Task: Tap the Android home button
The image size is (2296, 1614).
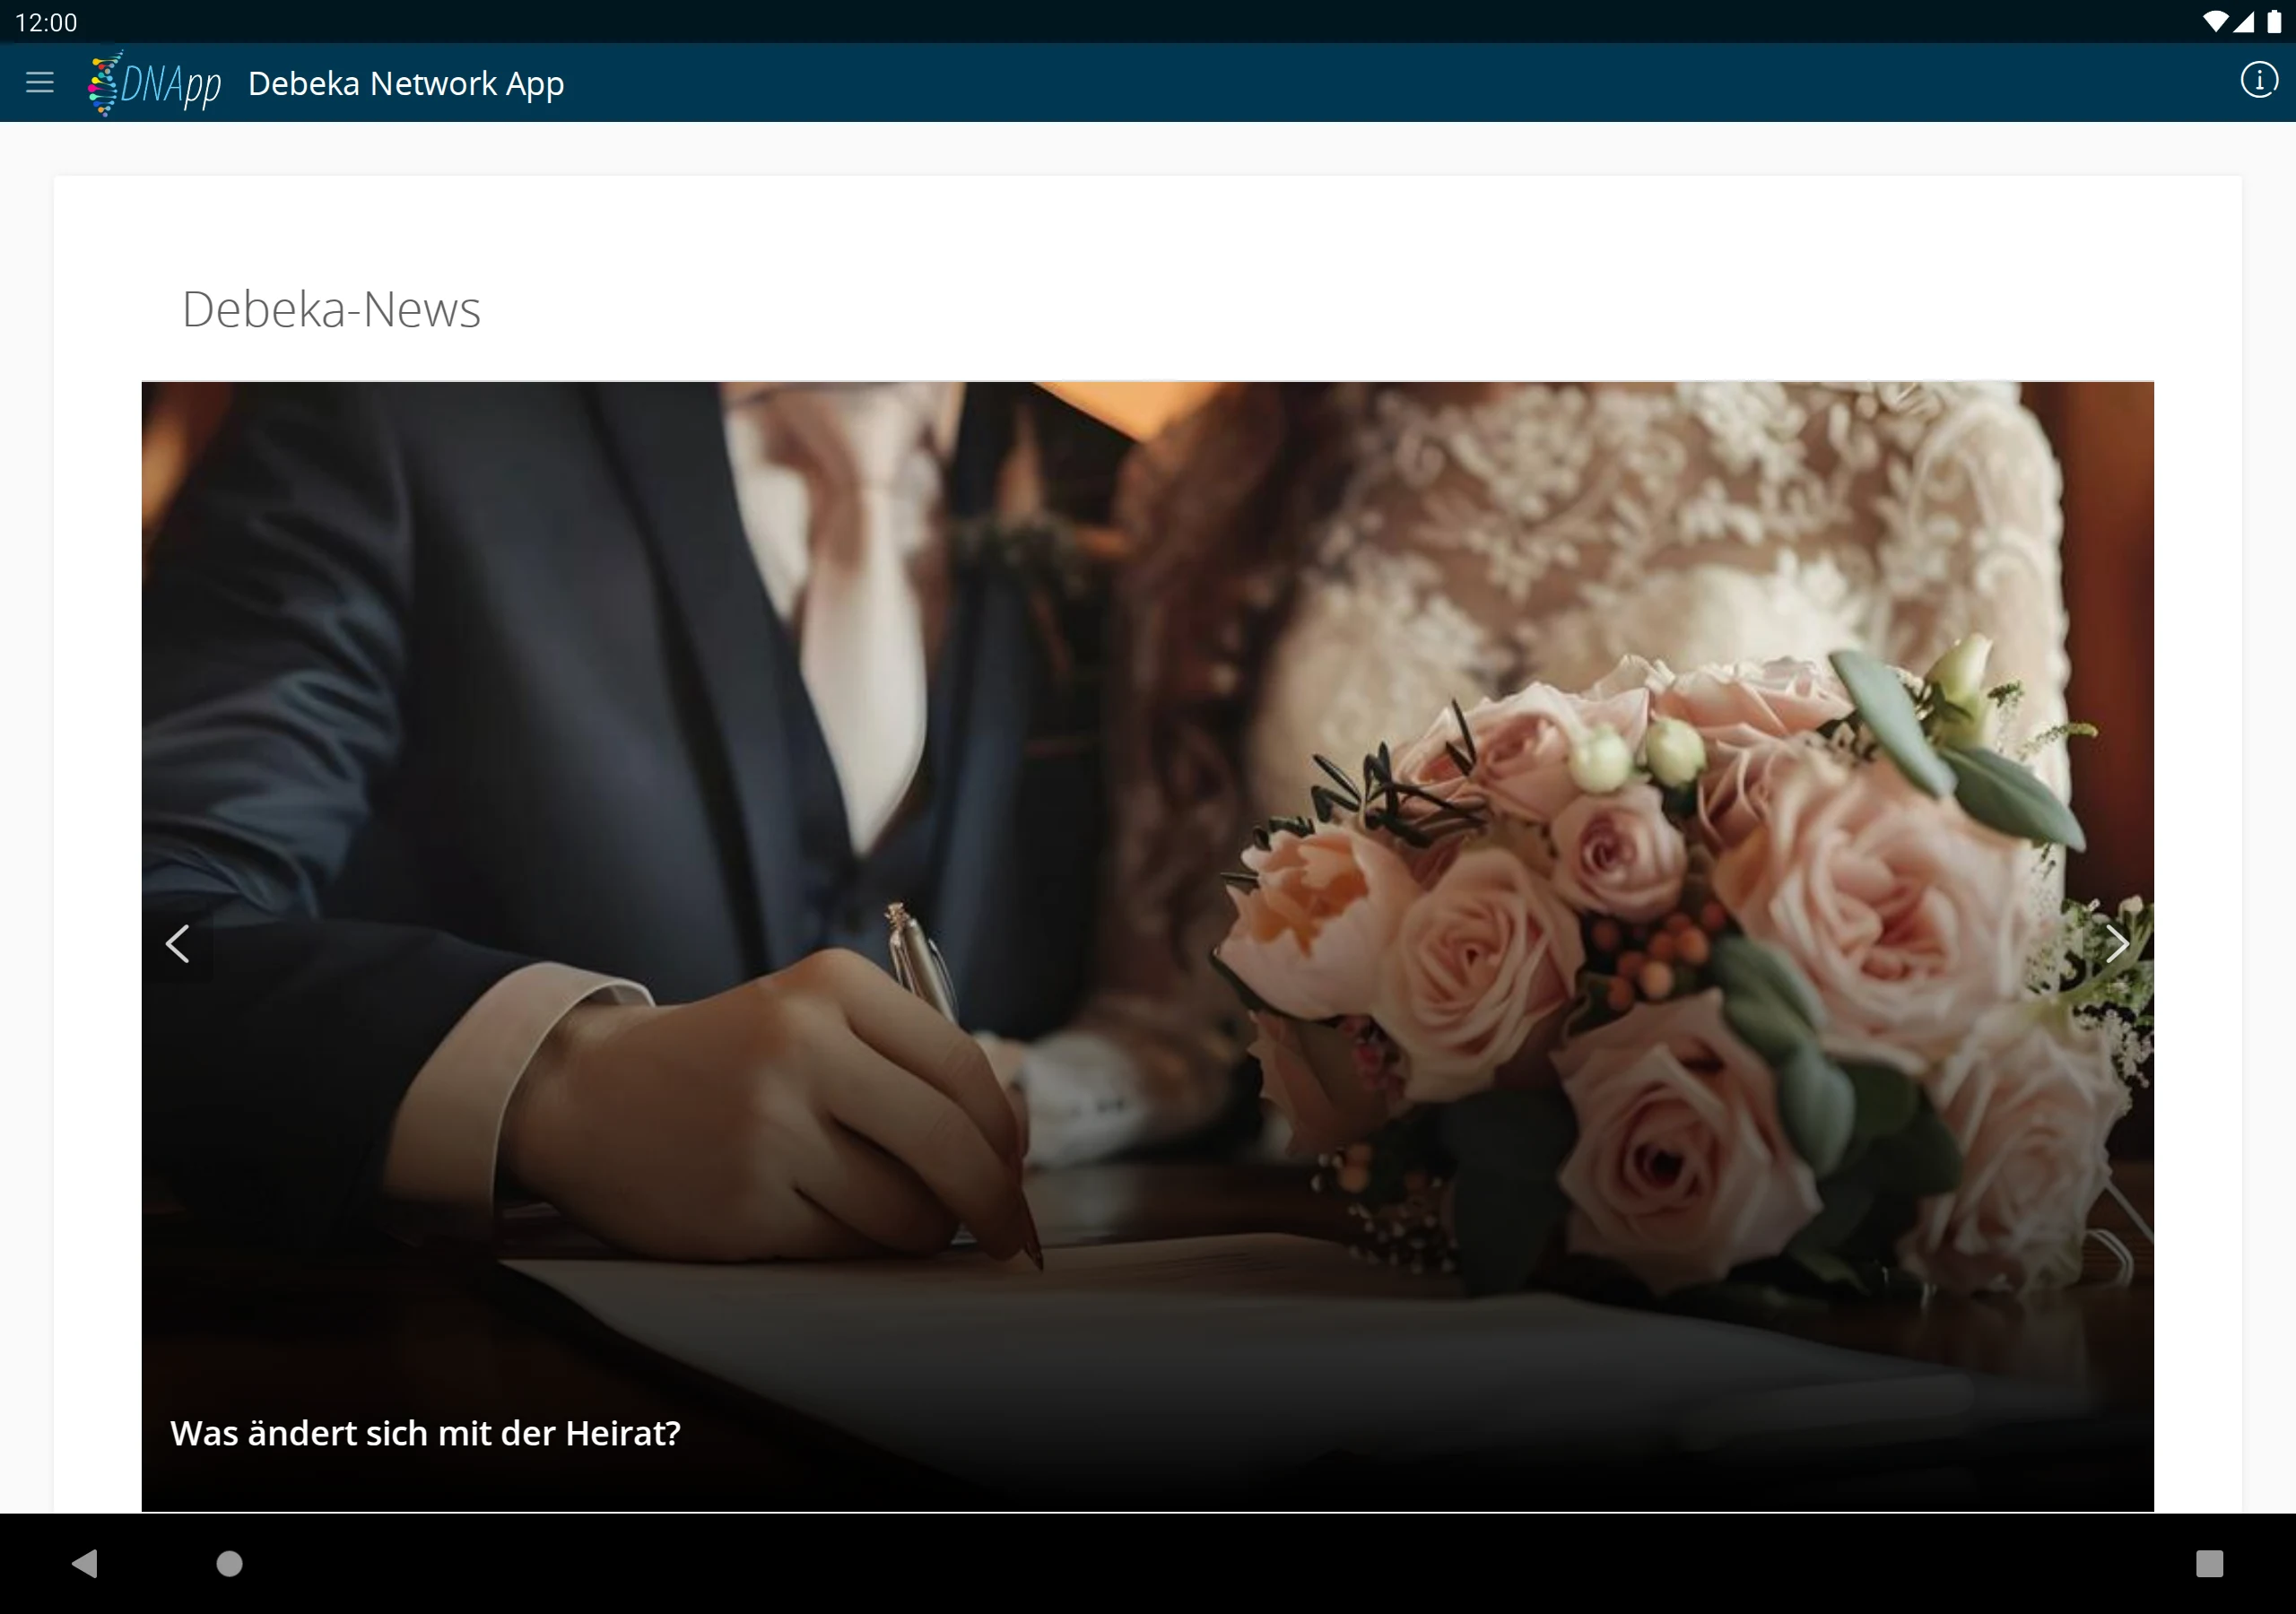Action: click(230, 1563)
